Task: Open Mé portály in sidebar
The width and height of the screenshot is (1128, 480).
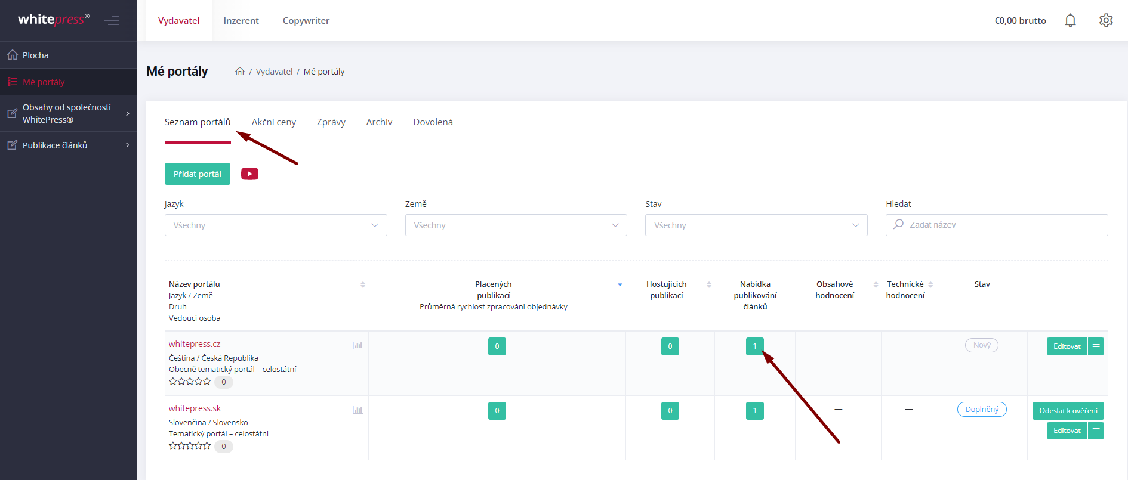Action: 69,82
